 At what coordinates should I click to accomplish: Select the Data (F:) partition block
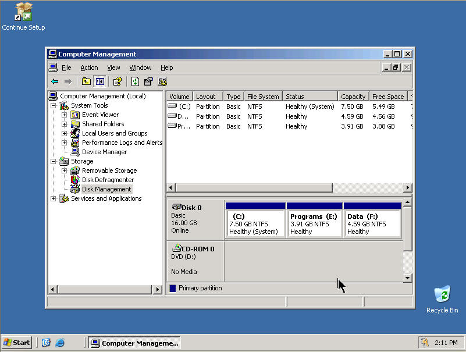(372, 221)
